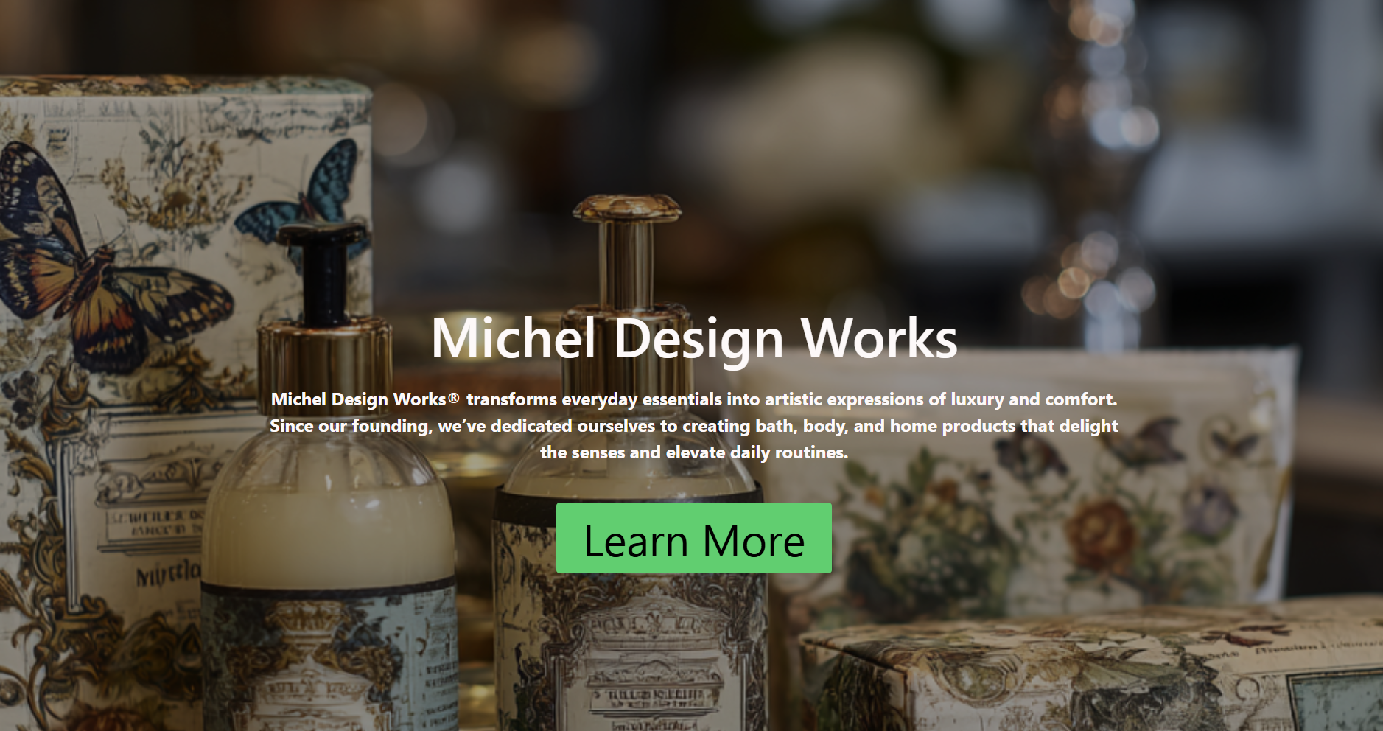Click the line "the senses and elevate daily routines"
This screenshot has height=731, width=1383.
693,452
